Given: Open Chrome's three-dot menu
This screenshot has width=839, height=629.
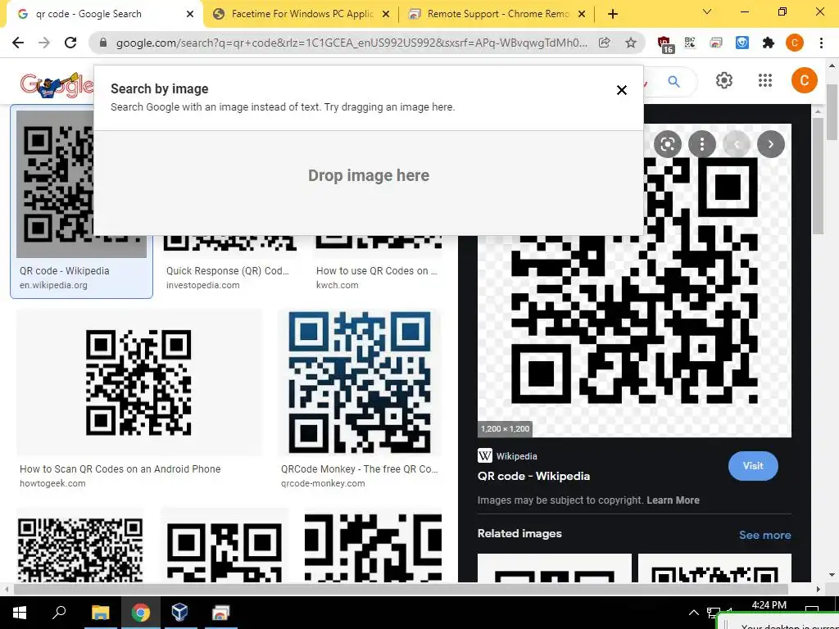Looking at the screenshot, I should [821, 43].
